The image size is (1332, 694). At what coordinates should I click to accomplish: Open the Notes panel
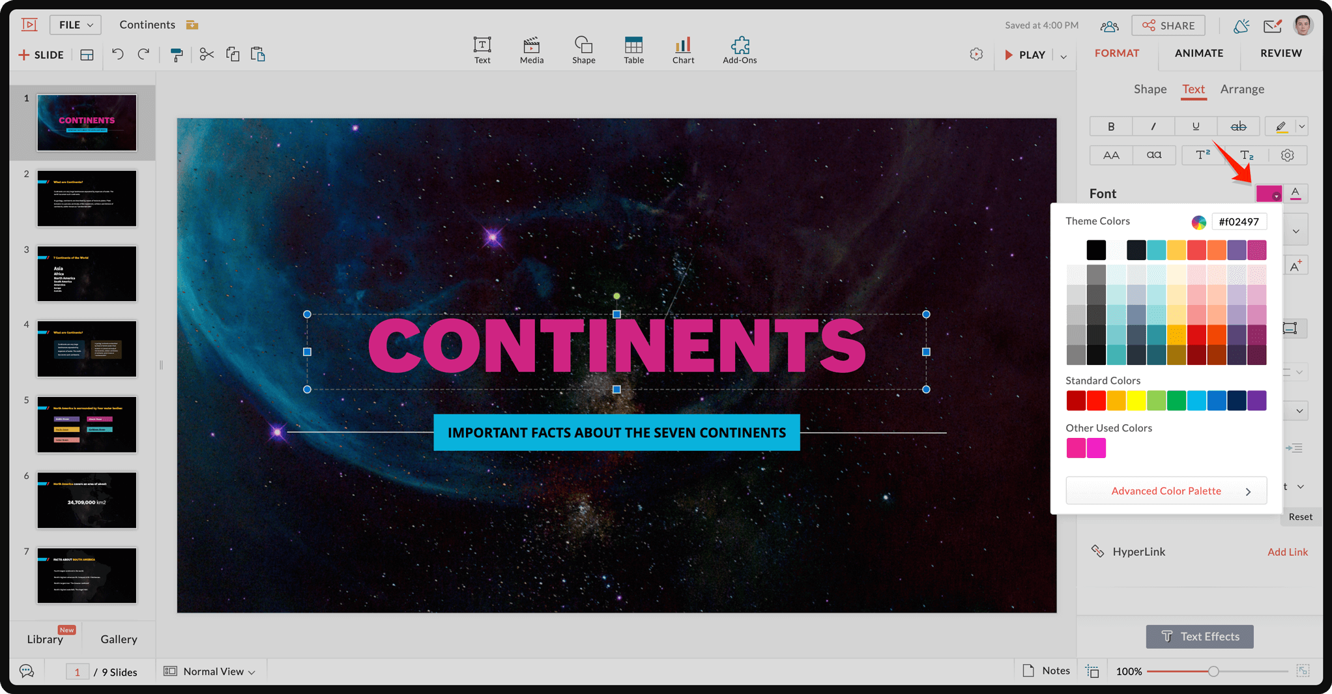click(x=1047, y=671)
